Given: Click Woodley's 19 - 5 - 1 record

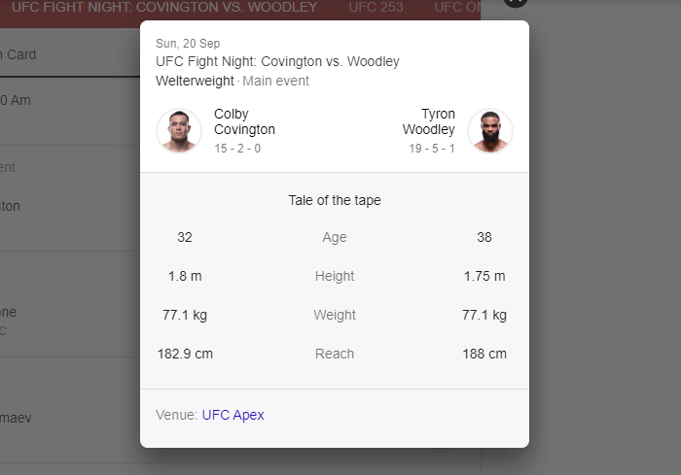Looking at the screenshot, I should 432,149.
